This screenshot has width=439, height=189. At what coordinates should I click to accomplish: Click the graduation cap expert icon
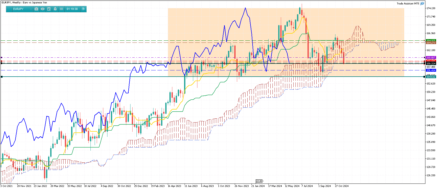(x=422, y=4)
